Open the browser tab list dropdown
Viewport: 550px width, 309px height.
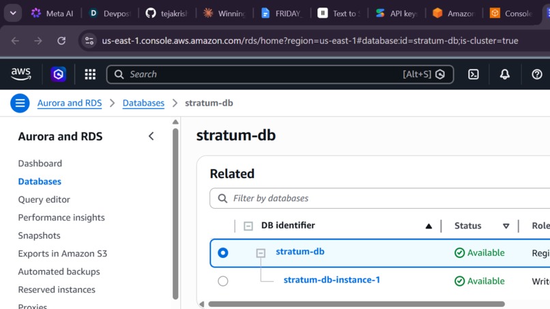click(13, 14)
